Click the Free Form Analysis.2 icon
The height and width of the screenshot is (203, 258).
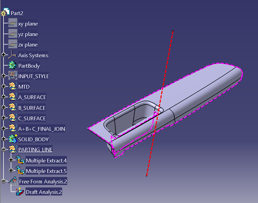pyautogui.click(x=13, y=181)
